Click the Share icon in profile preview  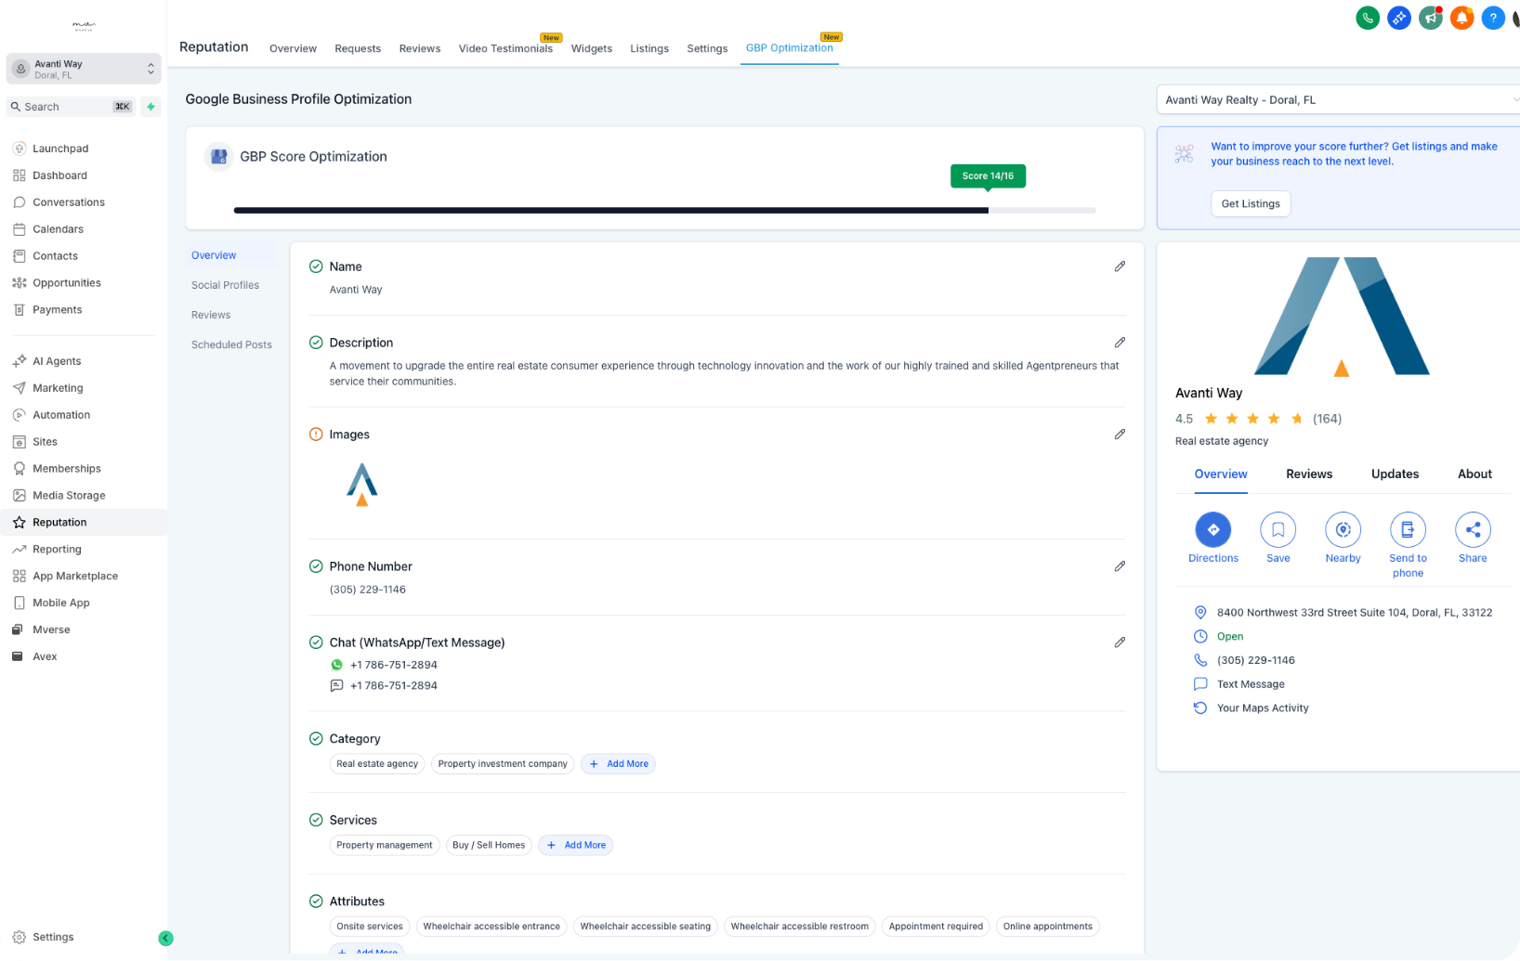pos(1473,530)
